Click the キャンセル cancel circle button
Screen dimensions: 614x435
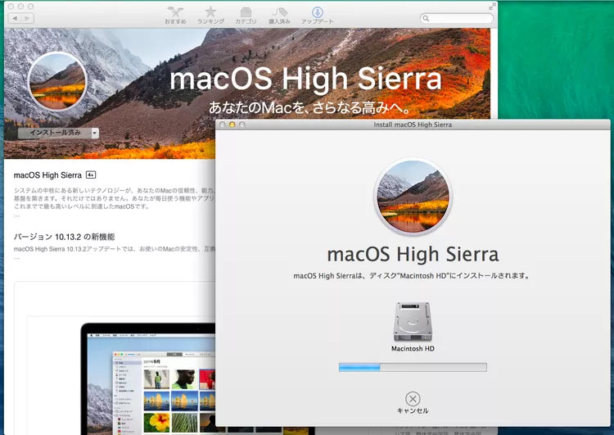point(413,399)
